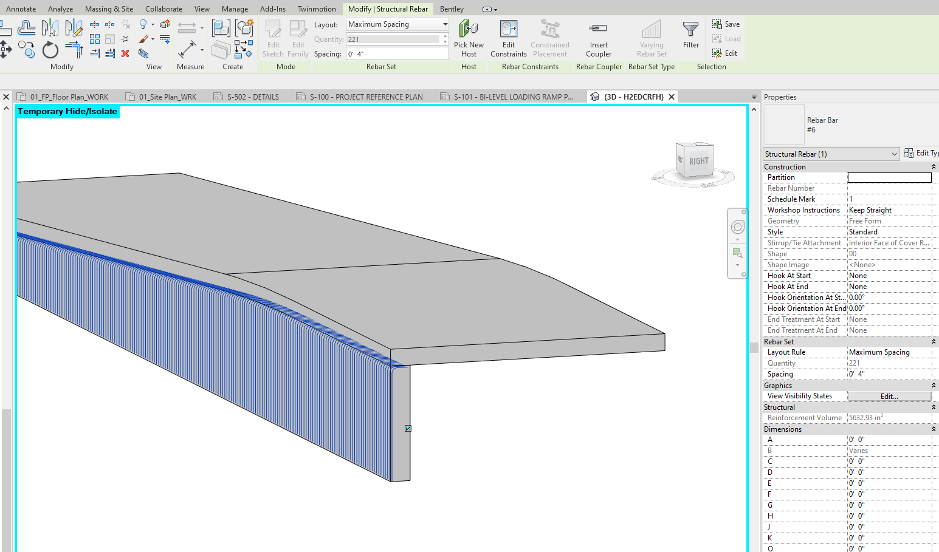The image size is (939, 552).
Task: Toggle the light bulb icon in the View panel
Action: (x=143, y=24)
